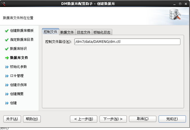This screenshot has width=190, height=130.
Task: Select the 日志文件 tab
Action: pos(84,32)
